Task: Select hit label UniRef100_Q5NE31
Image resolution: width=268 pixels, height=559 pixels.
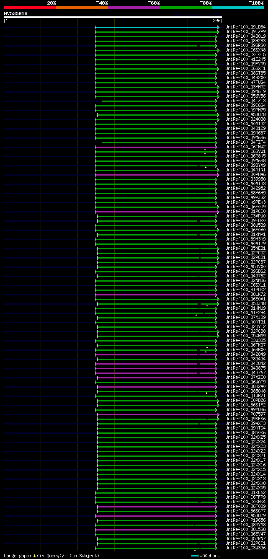Action: click(x=245, y=248)
